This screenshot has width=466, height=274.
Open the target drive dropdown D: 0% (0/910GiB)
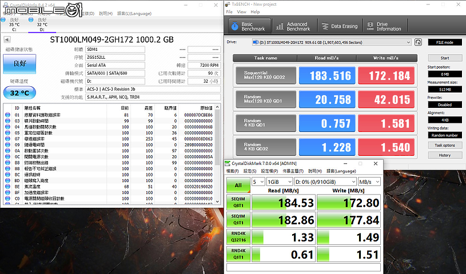tap(325, 182)
